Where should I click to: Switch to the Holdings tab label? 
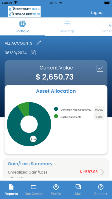click(x=67, y=31)
